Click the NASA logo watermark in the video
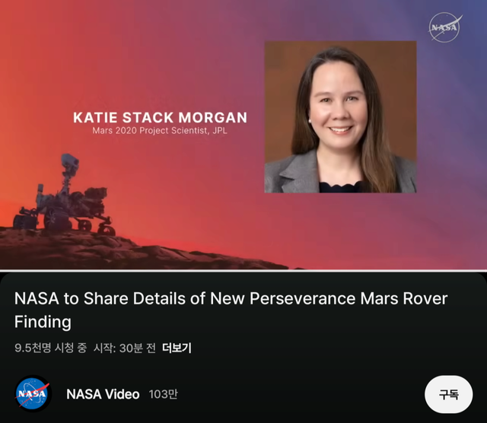The image size is (487, 423). (445, 27)
